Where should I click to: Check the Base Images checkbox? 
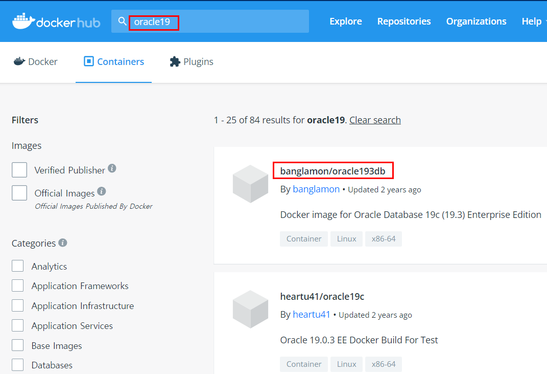tap(17, 345)
